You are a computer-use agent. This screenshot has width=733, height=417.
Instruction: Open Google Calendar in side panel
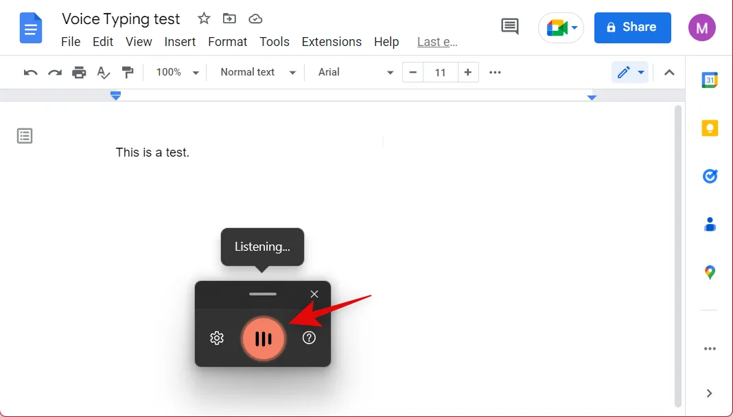[x=710, y=80]
